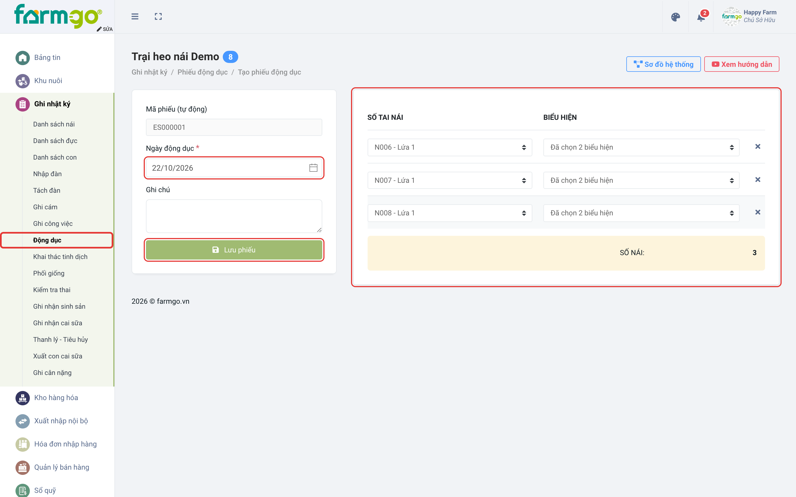The width and height of the screenshot is (796, 497).
Task: Open the calendar date picker icon
Action: coord(313,168)
